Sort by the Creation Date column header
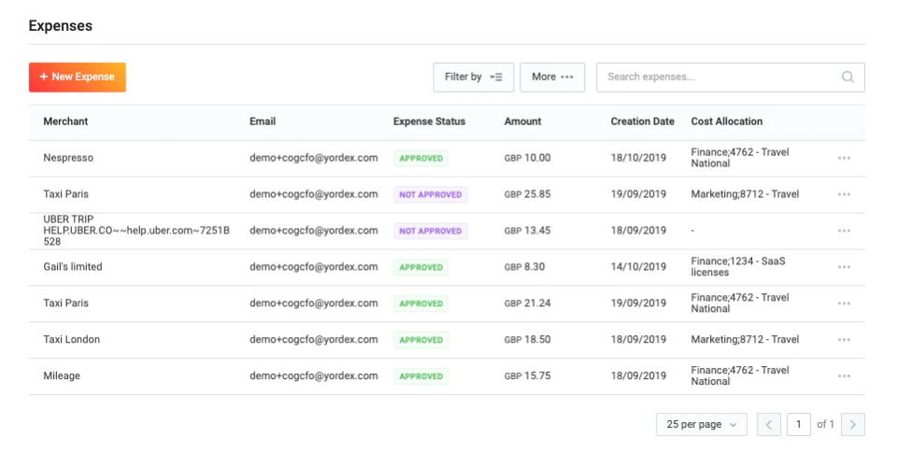 [x=643, y=121]
